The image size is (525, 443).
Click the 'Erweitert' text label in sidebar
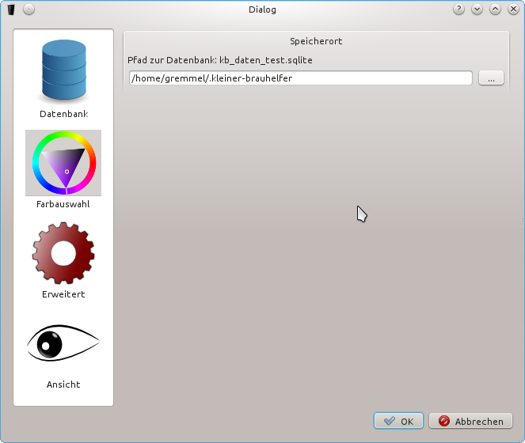(63, 294)
